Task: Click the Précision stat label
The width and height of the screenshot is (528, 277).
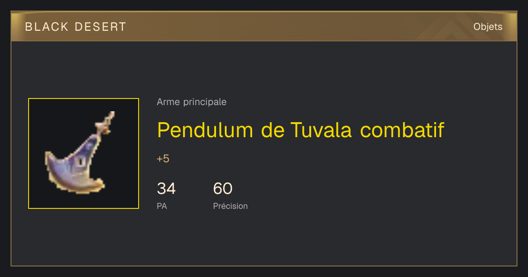Action: (230, 206)
